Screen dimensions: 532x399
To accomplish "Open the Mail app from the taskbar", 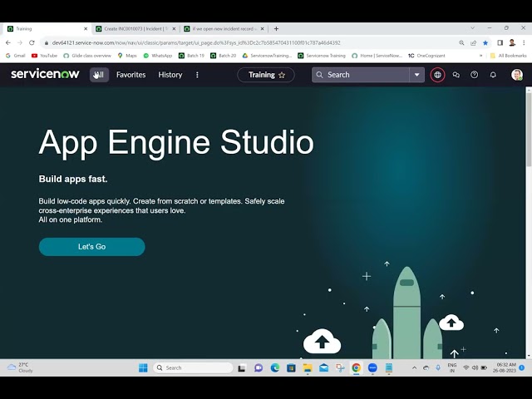I will (x=323, y=367).
